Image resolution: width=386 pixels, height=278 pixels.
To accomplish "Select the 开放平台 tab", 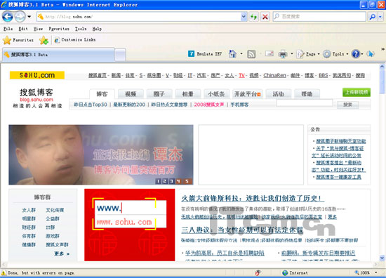I will pyautogui.click(x=248, y=94).
